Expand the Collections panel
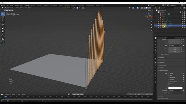186x104 pixels. (x=162, y=60)
